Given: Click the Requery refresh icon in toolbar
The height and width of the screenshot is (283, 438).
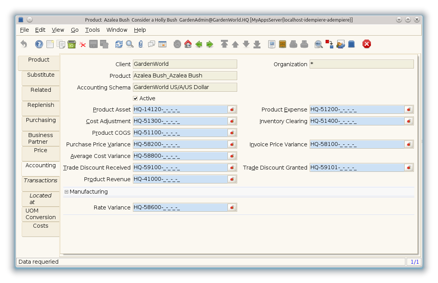Looking at the screenshot, I should click(119, 45).
